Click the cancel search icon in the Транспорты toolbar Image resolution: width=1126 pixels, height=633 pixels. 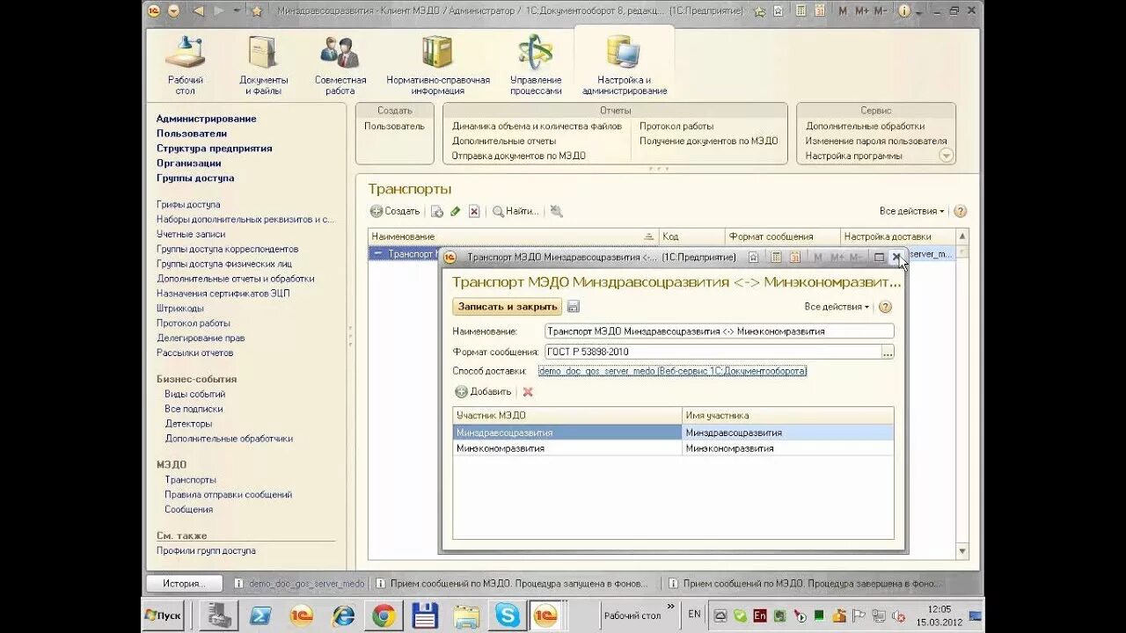coord(556,211)
